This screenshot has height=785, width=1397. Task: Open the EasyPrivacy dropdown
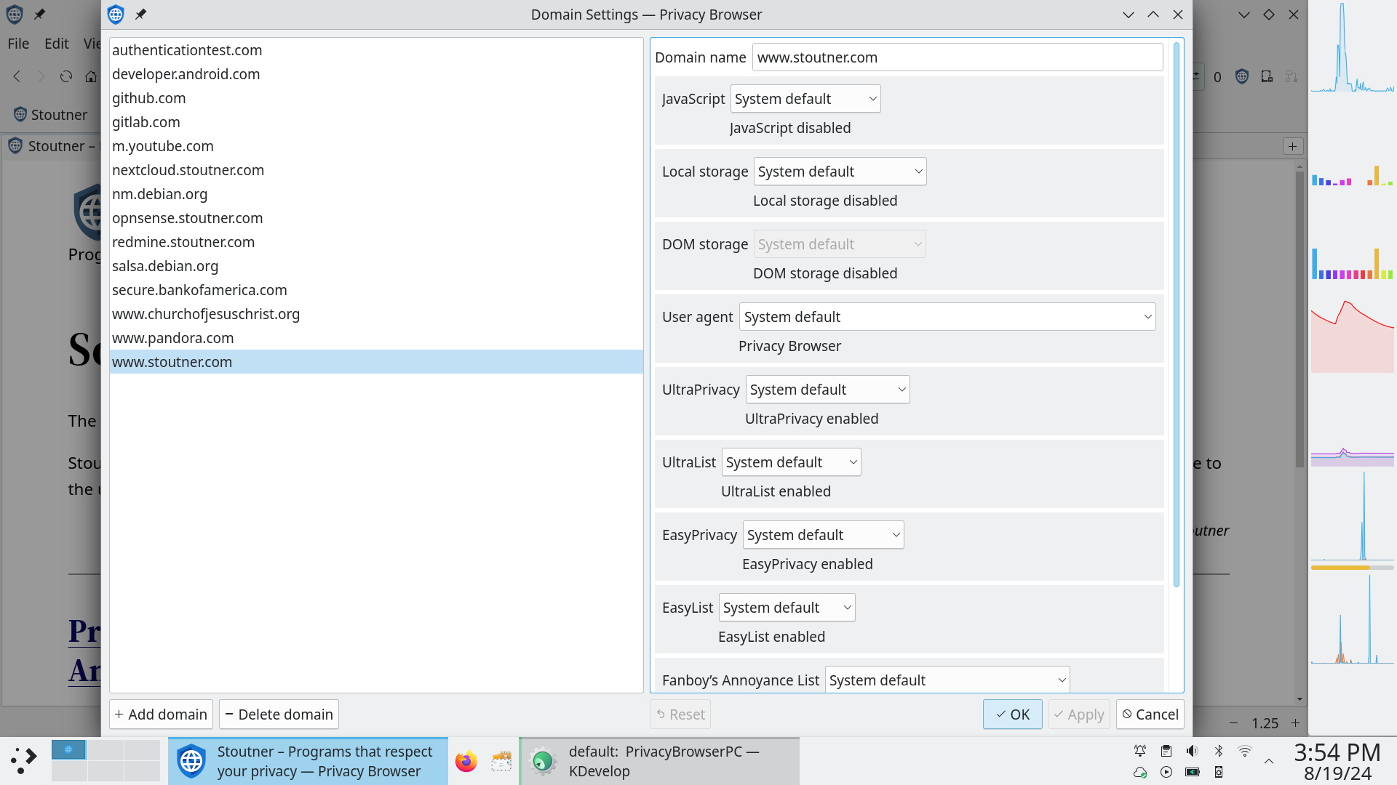[x=823, y=535]
